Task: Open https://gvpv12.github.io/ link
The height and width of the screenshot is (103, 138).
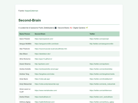Action: 43,59
